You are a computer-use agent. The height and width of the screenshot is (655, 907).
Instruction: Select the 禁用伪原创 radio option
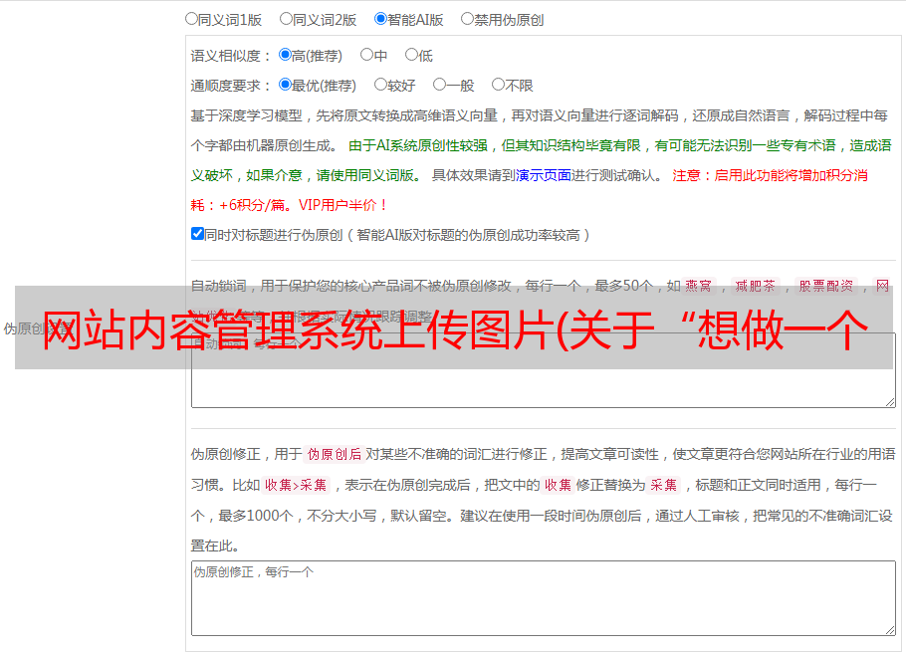[467, 19]
